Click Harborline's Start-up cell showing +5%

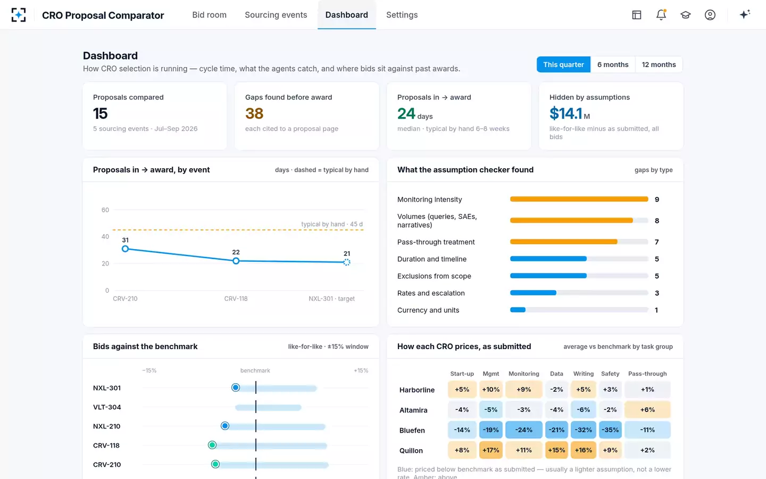point(462,390)
